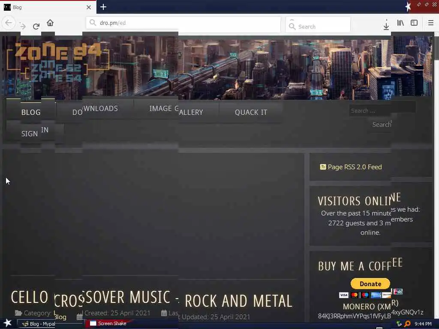Viewport: 439px width, 329px height.
Task: Click the 9:44 PM taskbar clock
Action: 423,324
